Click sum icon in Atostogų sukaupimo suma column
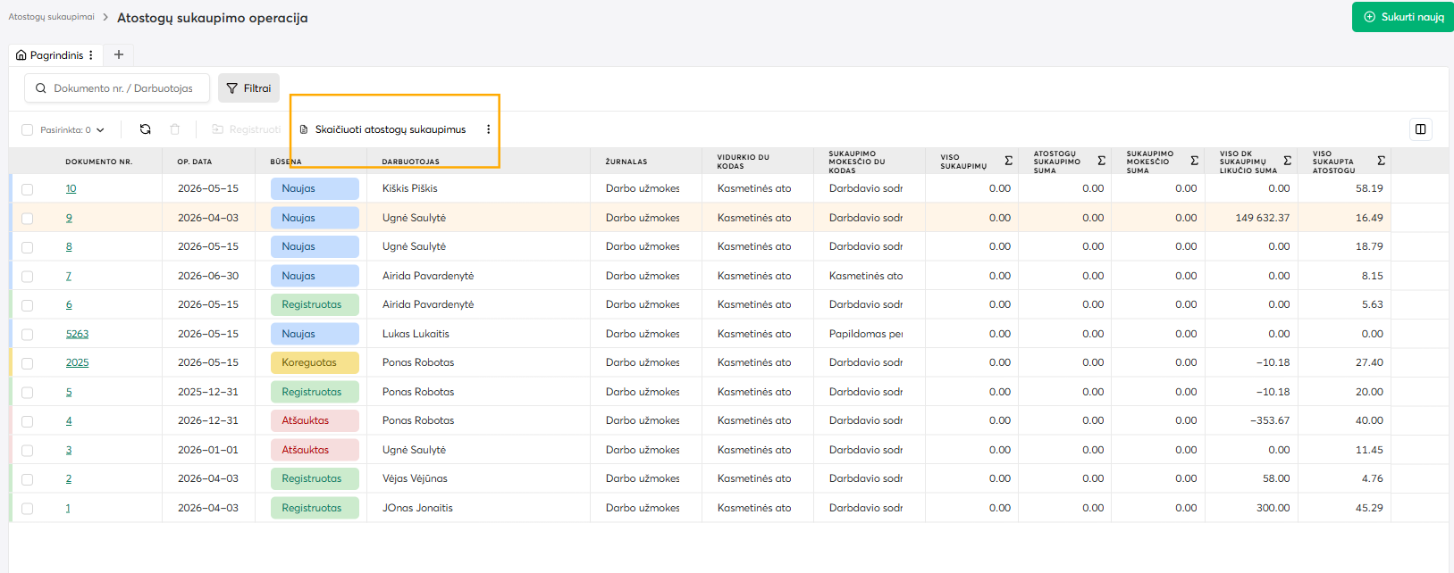 (1101, 161)
